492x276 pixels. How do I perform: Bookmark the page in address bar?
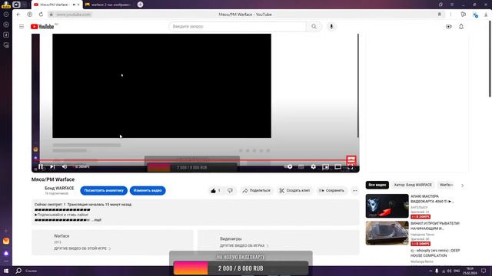(440, 15)
